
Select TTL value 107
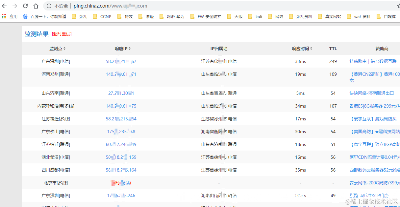point(333,106)
